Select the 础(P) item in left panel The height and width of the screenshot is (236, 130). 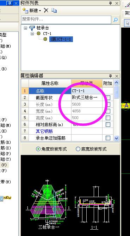(5, 154)
